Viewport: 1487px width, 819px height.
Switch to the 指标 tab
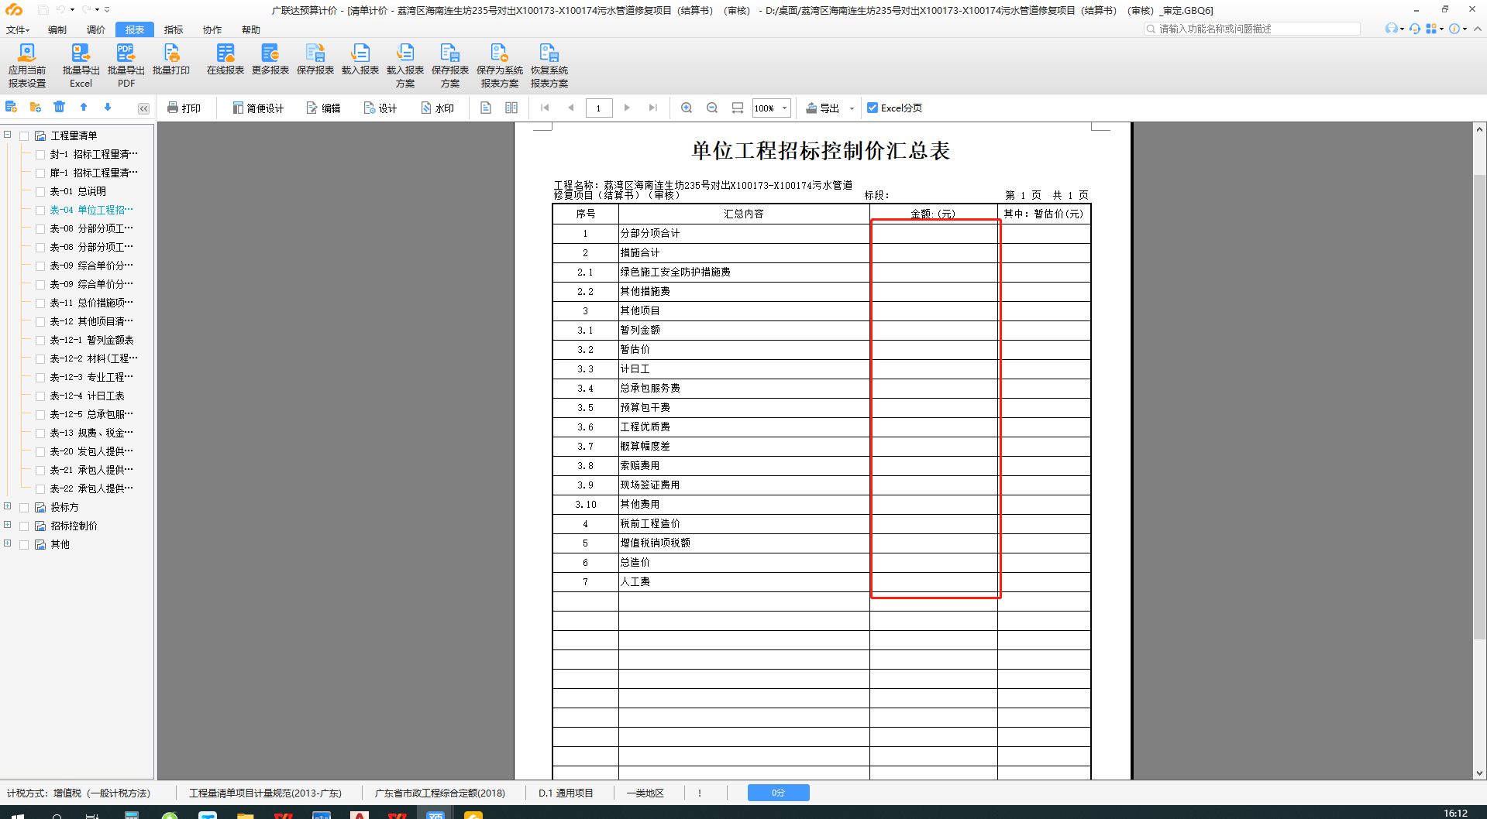(174, 29)
